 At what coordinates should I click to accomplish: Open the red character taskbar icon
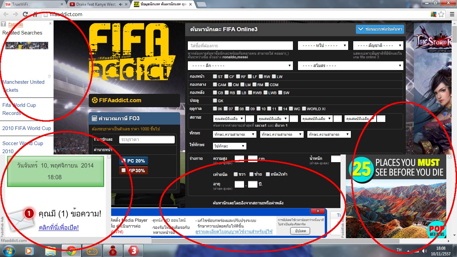[112, 251]
